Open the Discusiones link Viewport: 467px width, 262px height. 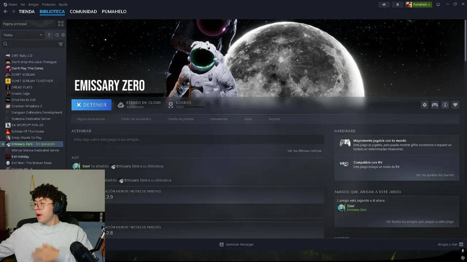219,119
